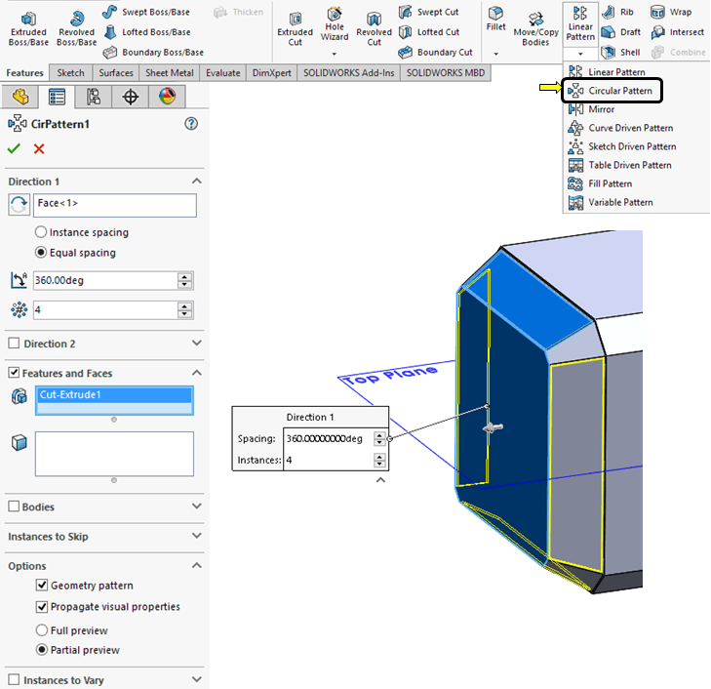Click the reverse direction icon beside Face<1>
Screen dimensions: 711x689
[x=19, y=204]
